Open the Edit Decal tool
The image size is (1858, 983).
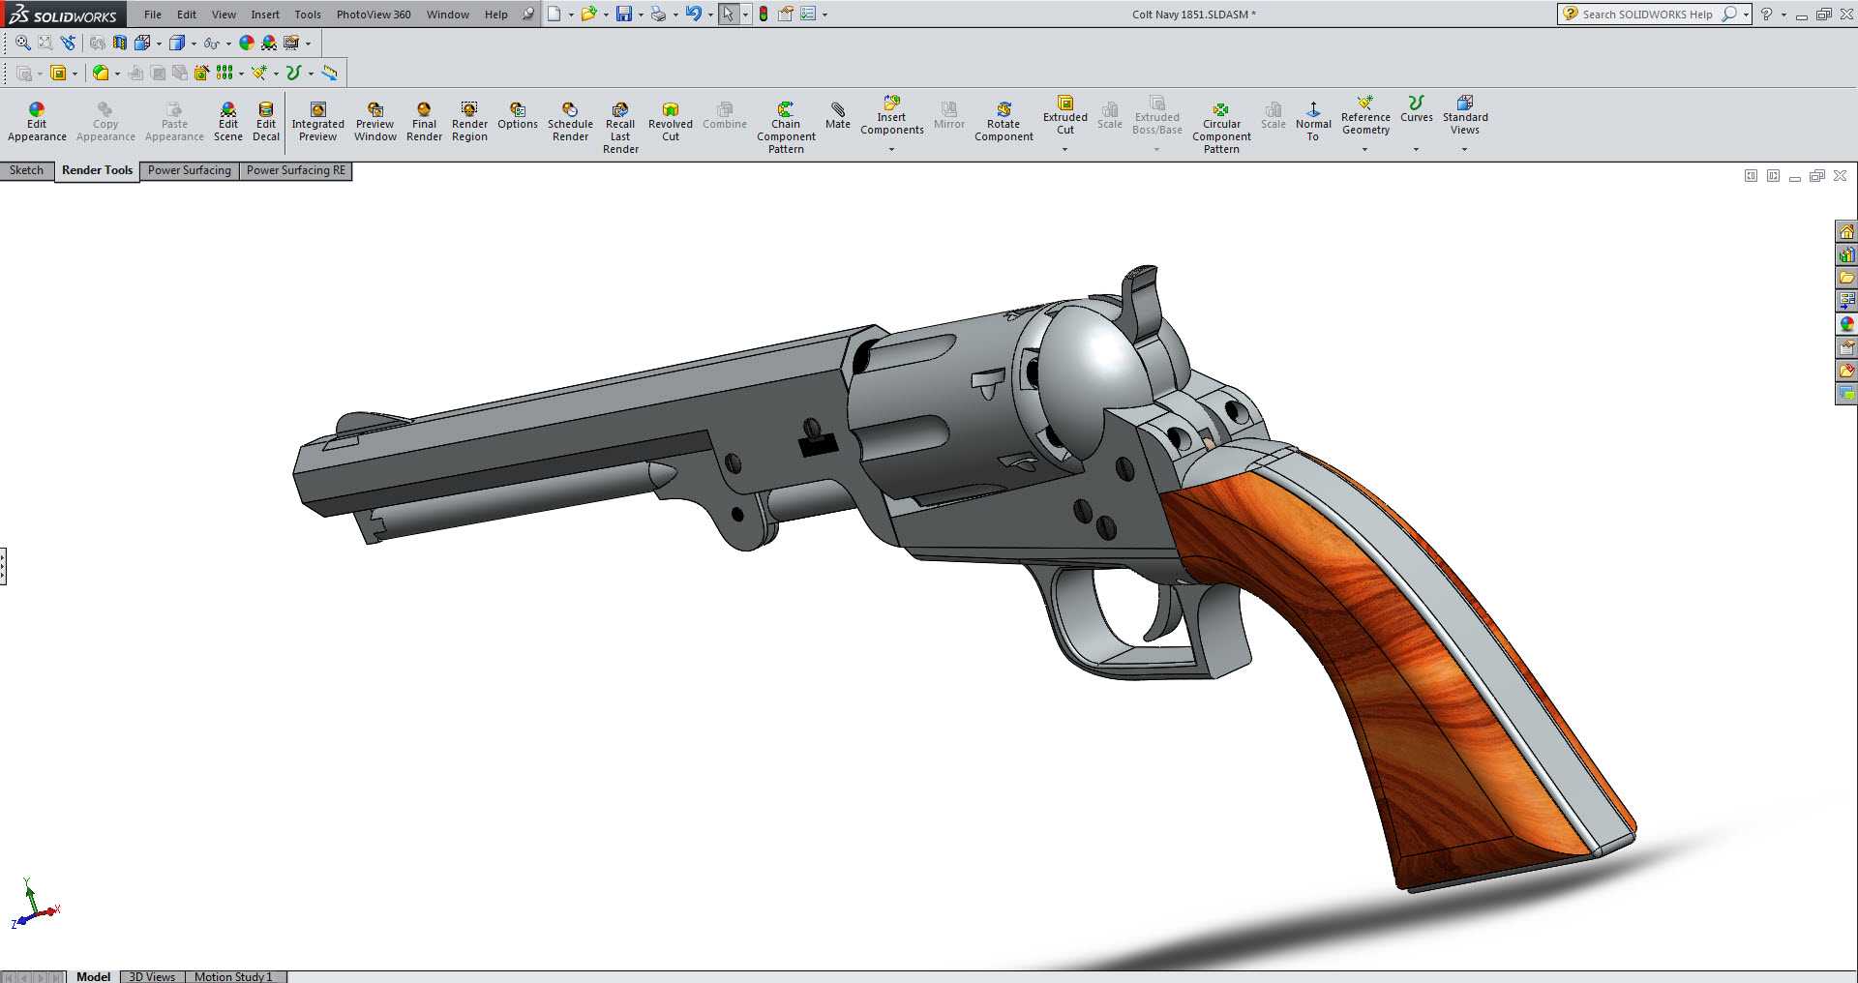tap(266, 122)
